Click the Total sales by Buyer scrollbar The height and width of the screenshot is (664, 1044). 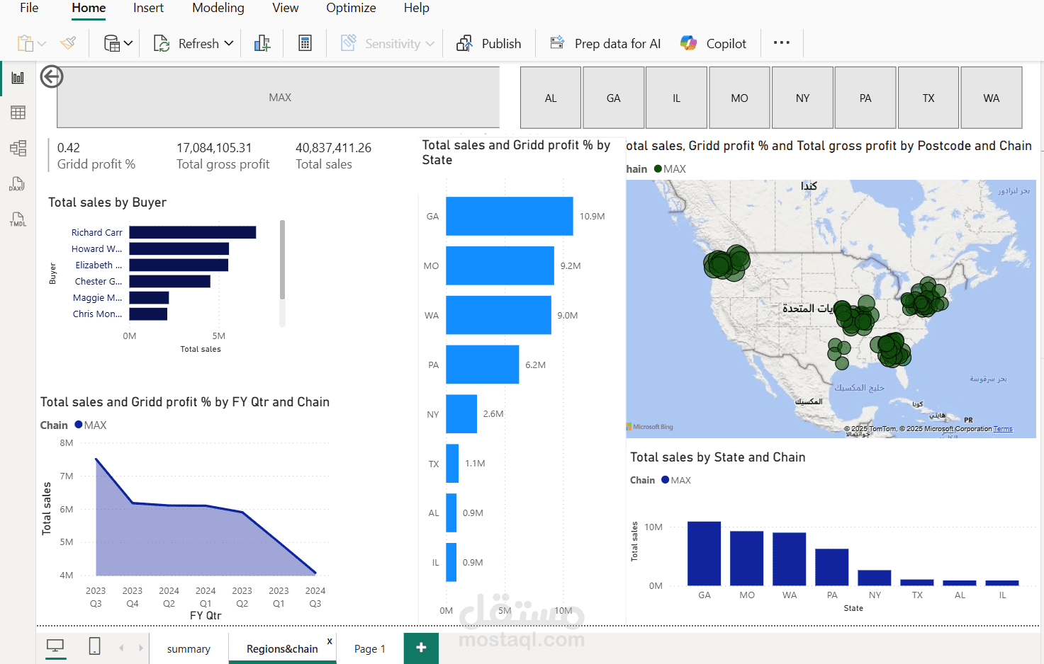[282, 259]
